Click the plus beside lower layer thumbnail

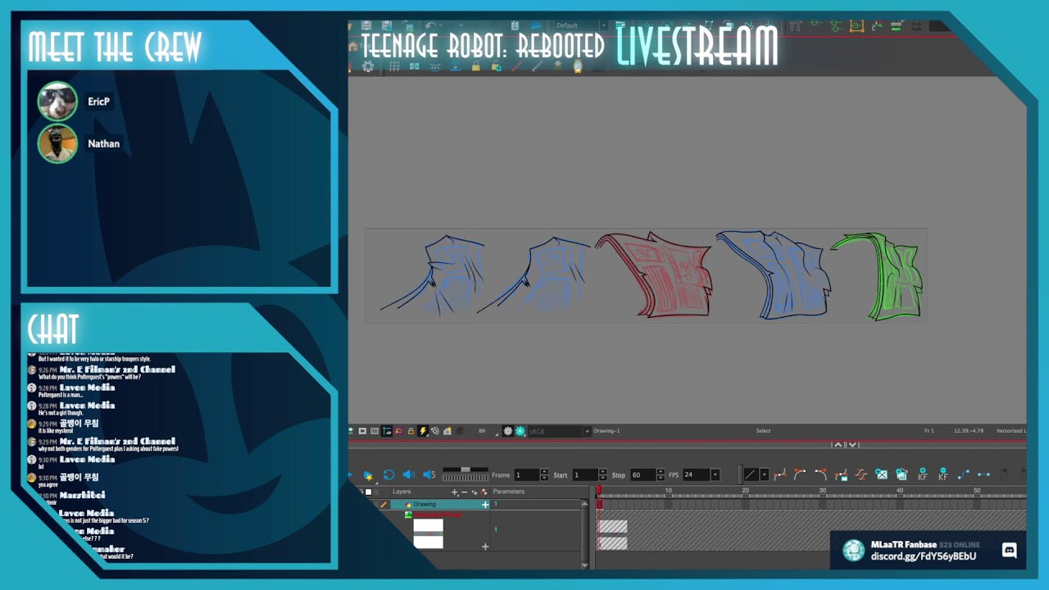coord(485,547)
